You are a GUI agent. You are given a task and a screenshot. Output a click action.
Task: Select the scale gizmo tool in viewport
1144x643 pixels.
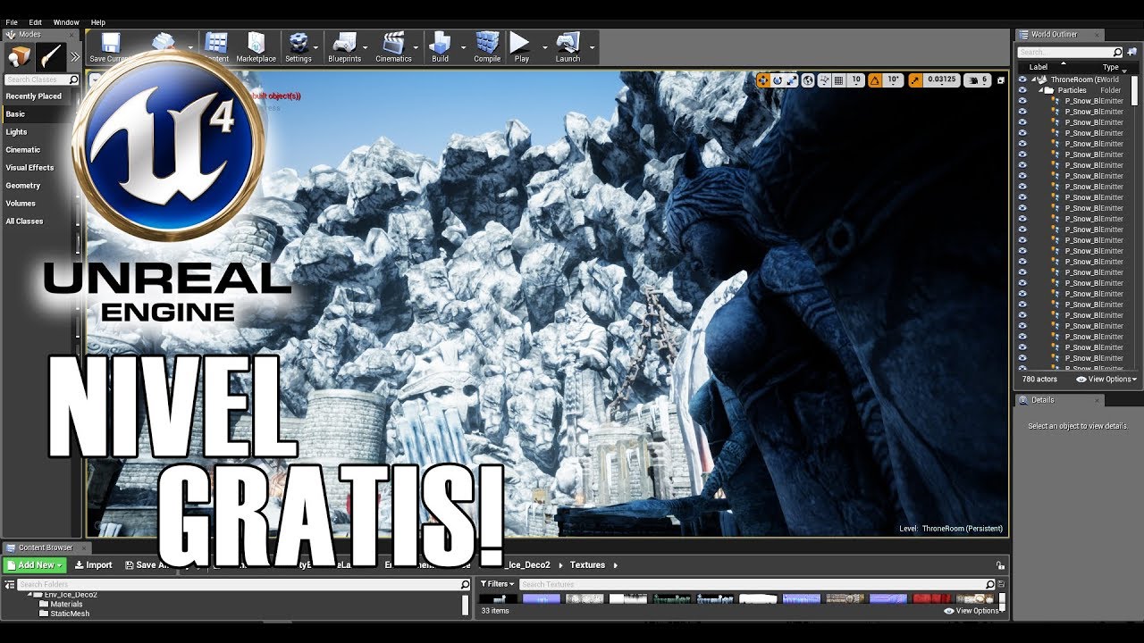point(792,80)
